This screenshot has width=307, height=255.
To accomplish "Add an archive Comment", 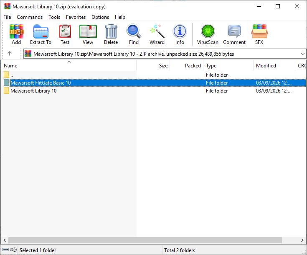I will point(234,34).
